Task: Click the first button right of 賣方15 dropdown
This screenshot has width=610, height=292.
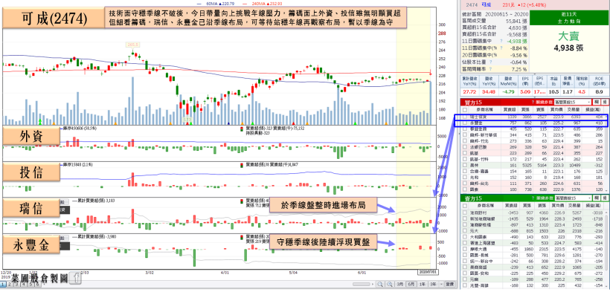Action: (x=597, y=198)
